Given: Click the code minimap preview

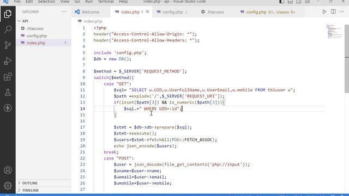Looking at the screenshot, I should pos(334,32).
